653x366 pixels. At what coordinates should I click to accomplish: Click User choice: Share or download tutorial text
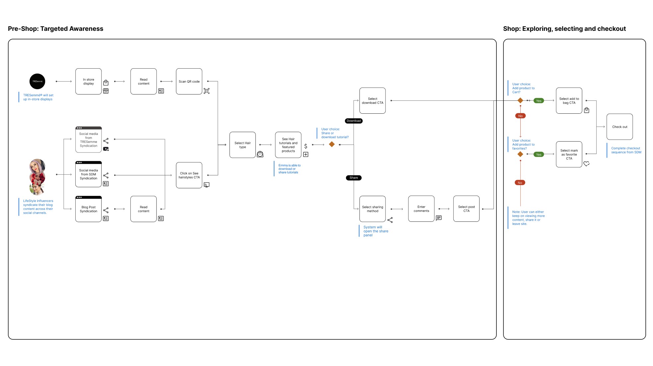(x=335, y=133)
